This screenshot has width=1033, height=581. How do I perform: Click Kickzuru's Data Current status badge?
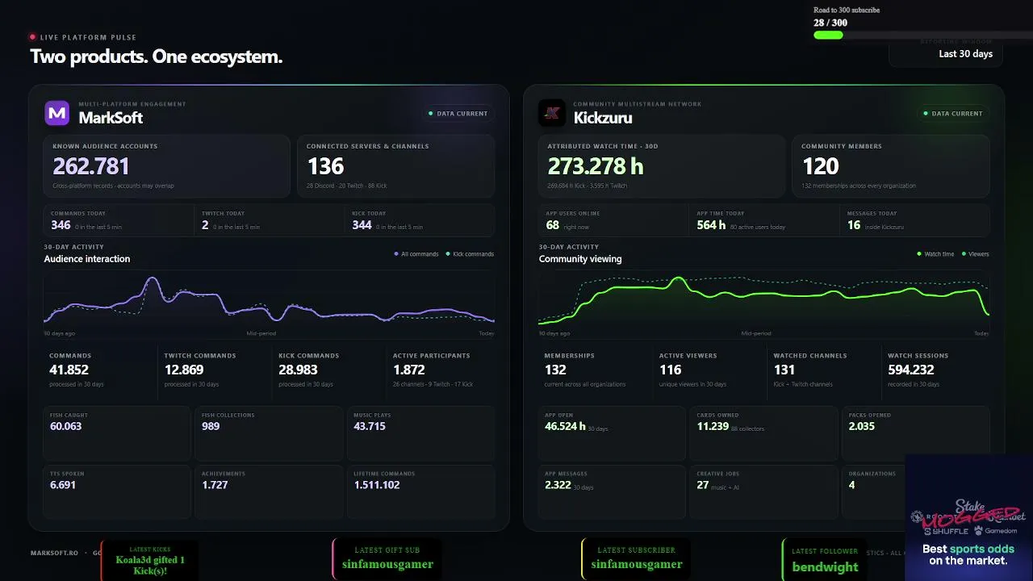tap(952, 114)
